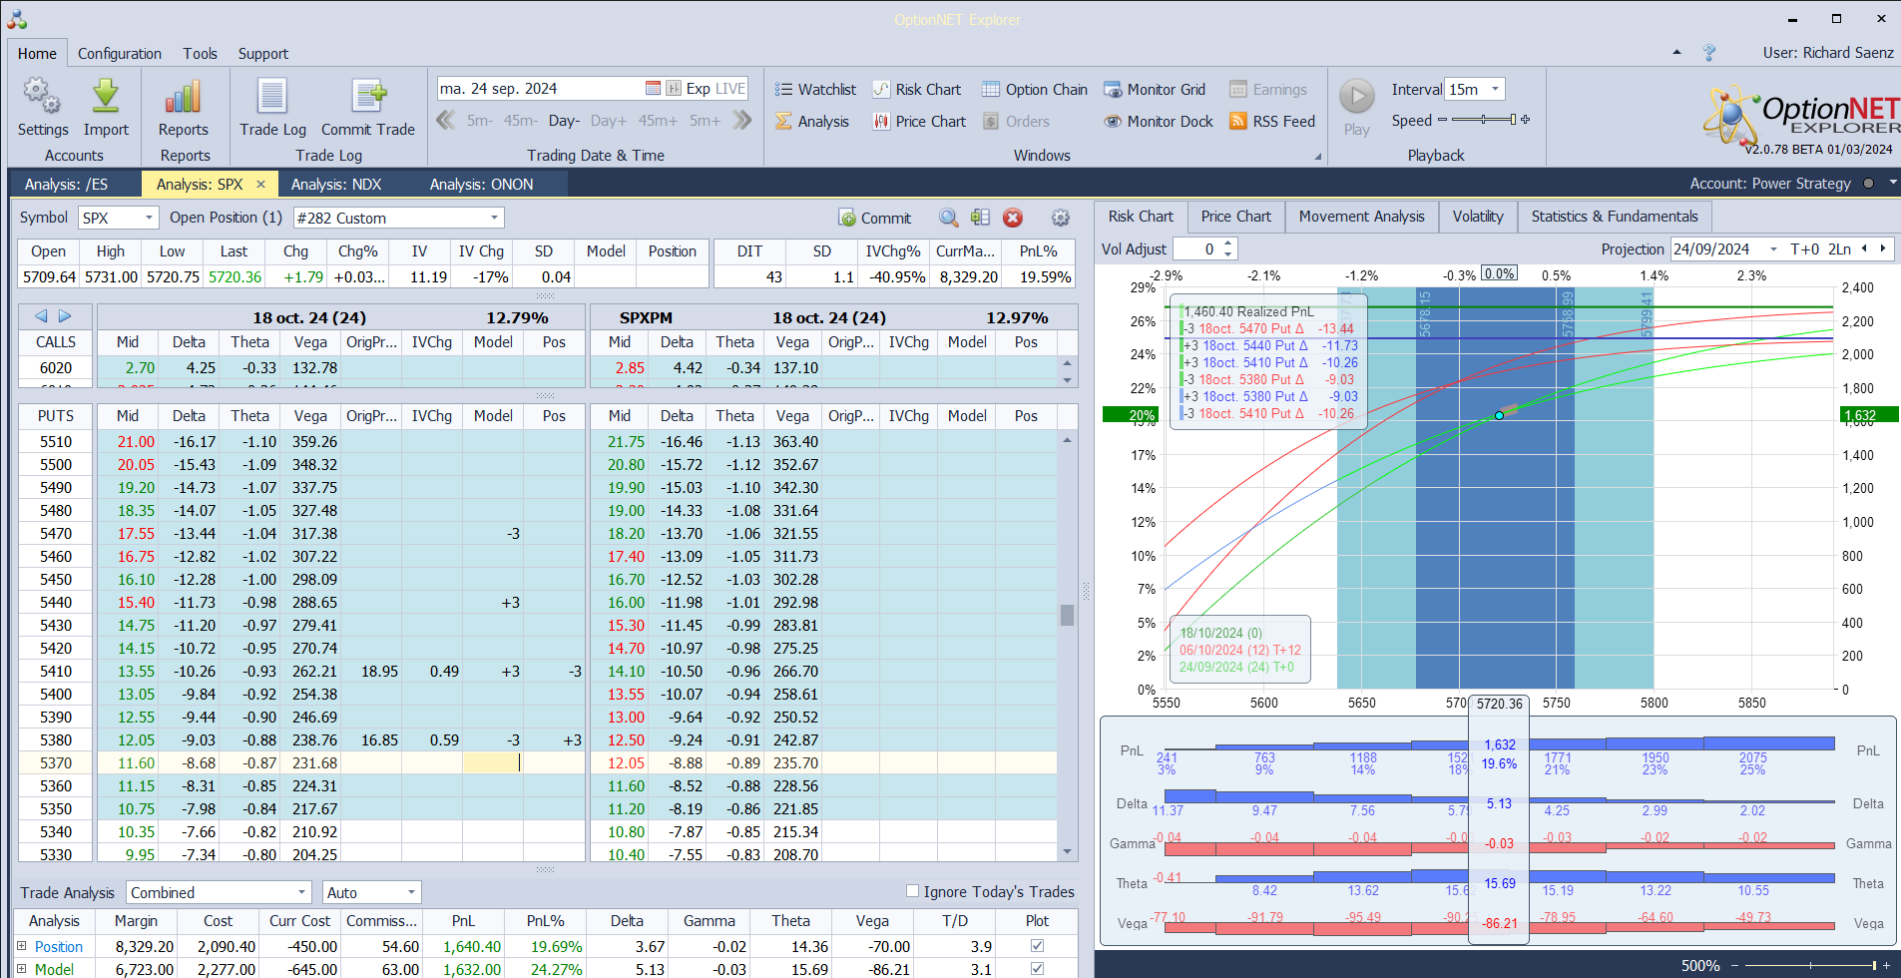
Task: Toggle Ignore Today's Trades checkbox
Action: click(911, 891)
